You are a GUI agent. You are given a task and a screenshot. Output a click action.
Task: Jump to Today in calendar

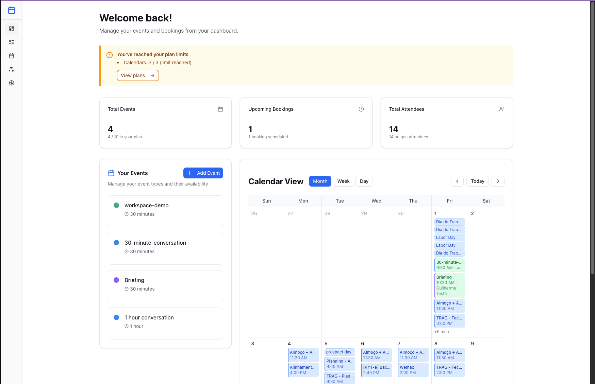click(x=478, y=181)
